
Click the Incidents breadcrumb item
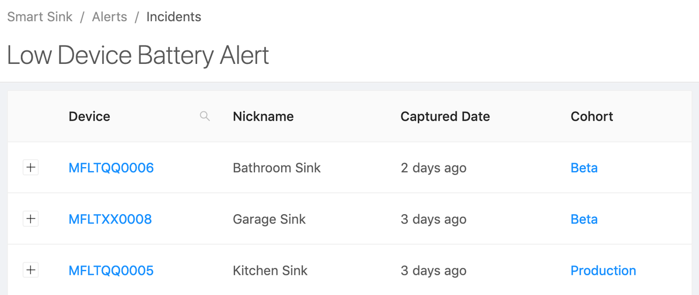[174, 17]
